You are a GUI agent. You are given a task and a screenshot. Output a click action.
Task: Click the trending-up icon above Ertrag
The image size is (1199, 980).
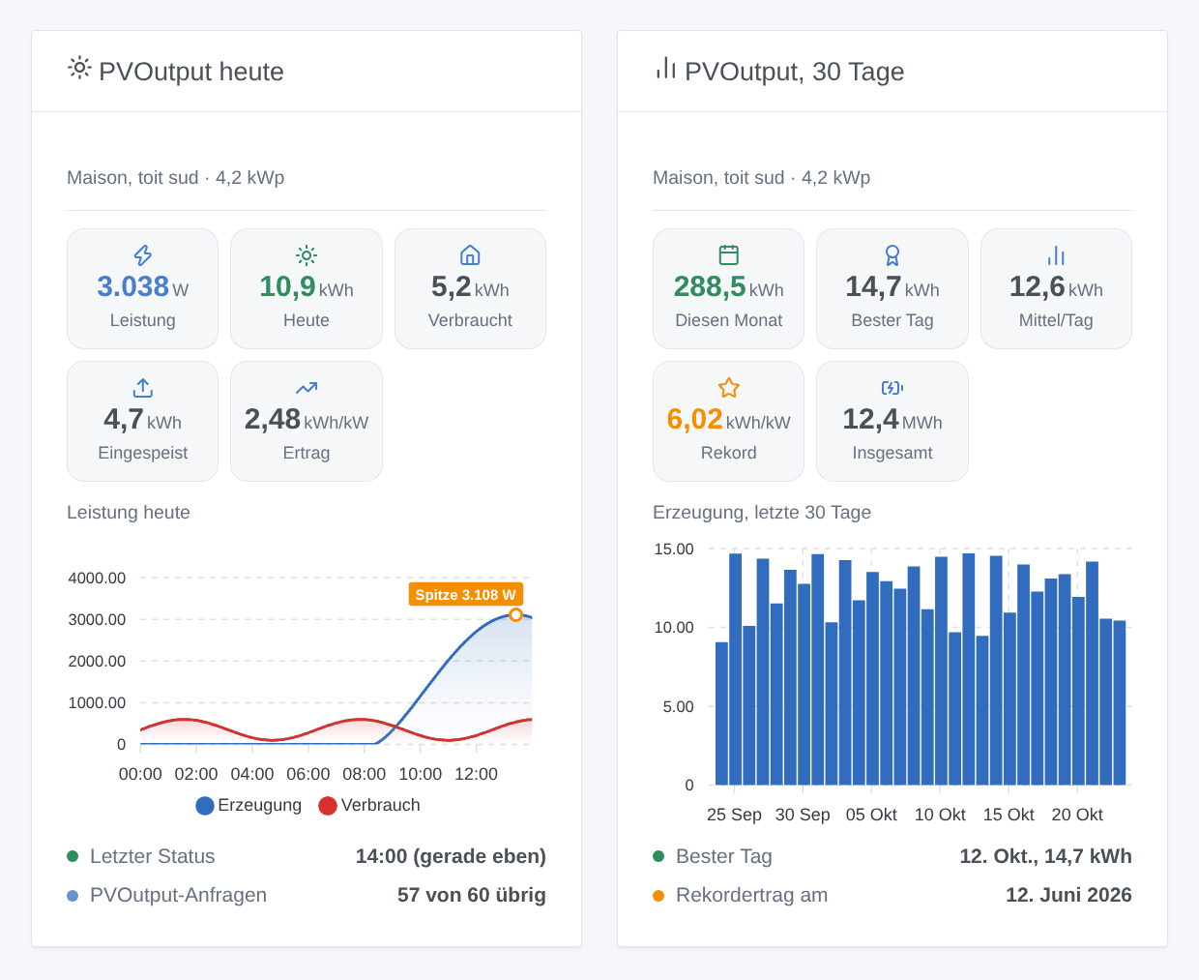tap(307, 388)
